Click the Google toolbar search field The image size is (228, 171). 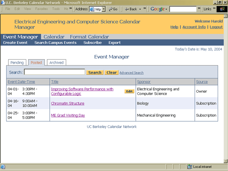(x=183, y=9)
